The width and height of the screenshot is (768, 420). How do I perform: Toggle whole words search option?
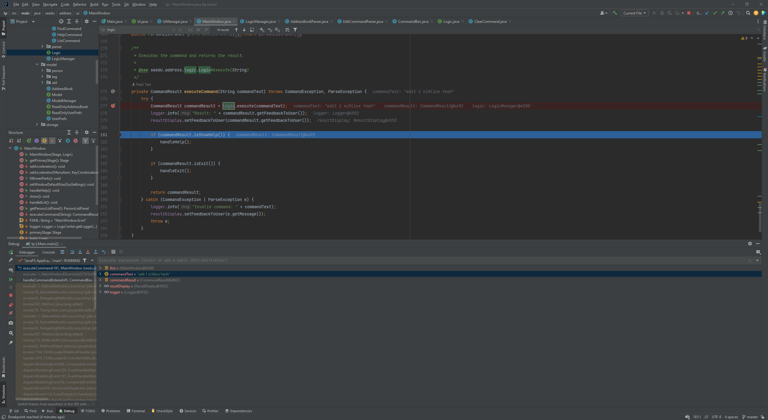click(198, 30)
